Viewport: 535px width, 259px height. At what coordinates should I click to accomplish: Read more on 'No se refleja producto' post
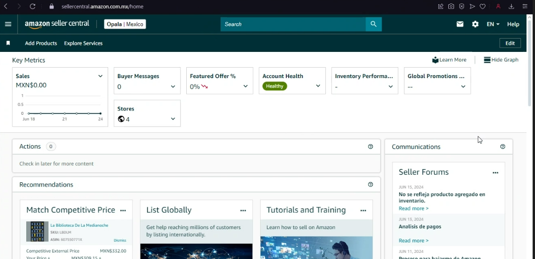point(414,208)
